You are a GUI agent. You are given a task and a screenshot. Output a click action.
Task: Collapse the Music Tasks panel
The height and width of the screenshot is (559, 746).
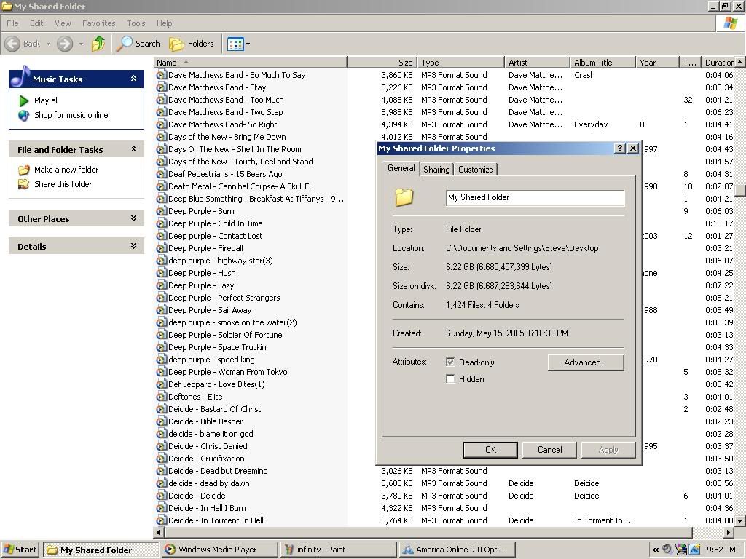click(x=133, y=79)
